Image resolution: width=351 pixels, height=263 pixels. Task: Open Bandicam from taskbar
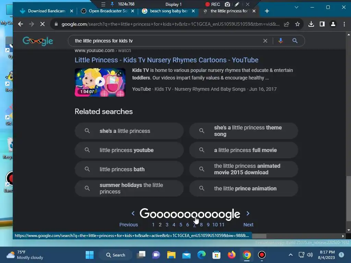(x=262, y=255)
